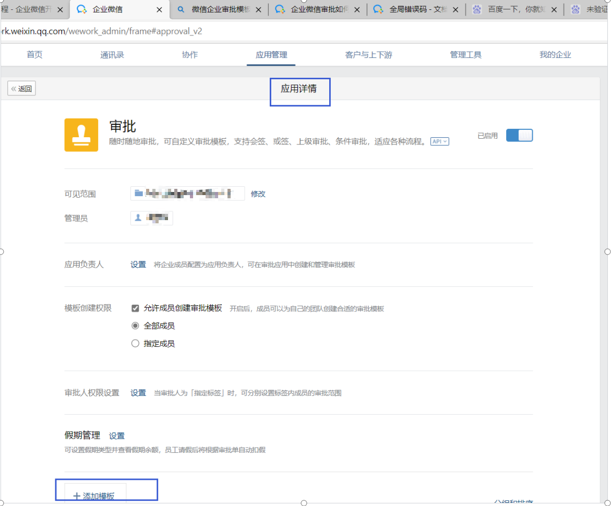Click the 添加模板 button
Screen dimensions: 611x506
95,493
